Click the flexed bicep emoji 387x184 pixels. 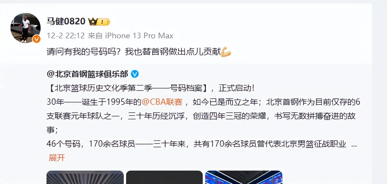[226, 52]
